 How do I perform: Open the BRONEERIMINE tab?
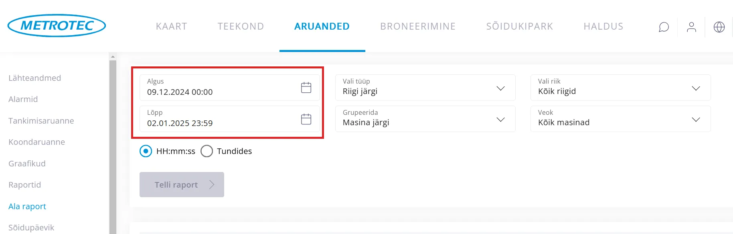[418, 26]
